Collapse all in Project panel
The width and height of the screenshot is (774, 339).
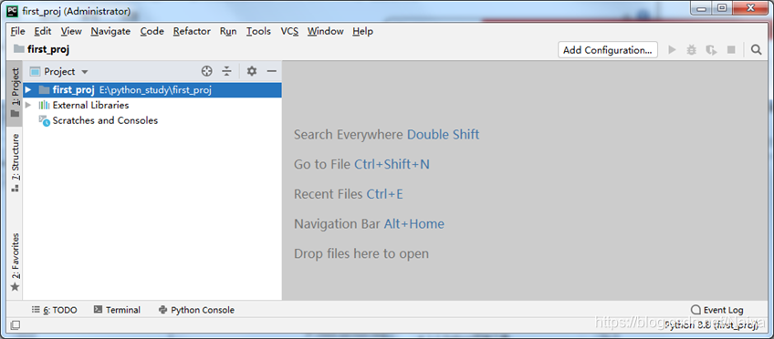(x=226, y=71)
